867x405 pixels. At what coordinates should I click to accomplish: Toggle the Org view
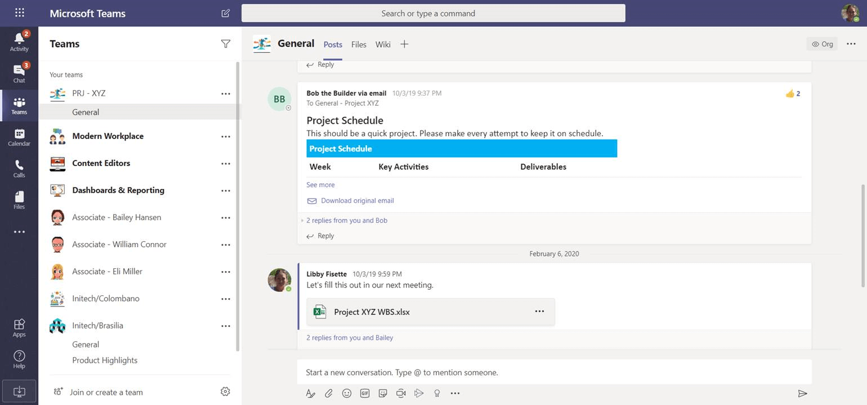tap(822, 43)
